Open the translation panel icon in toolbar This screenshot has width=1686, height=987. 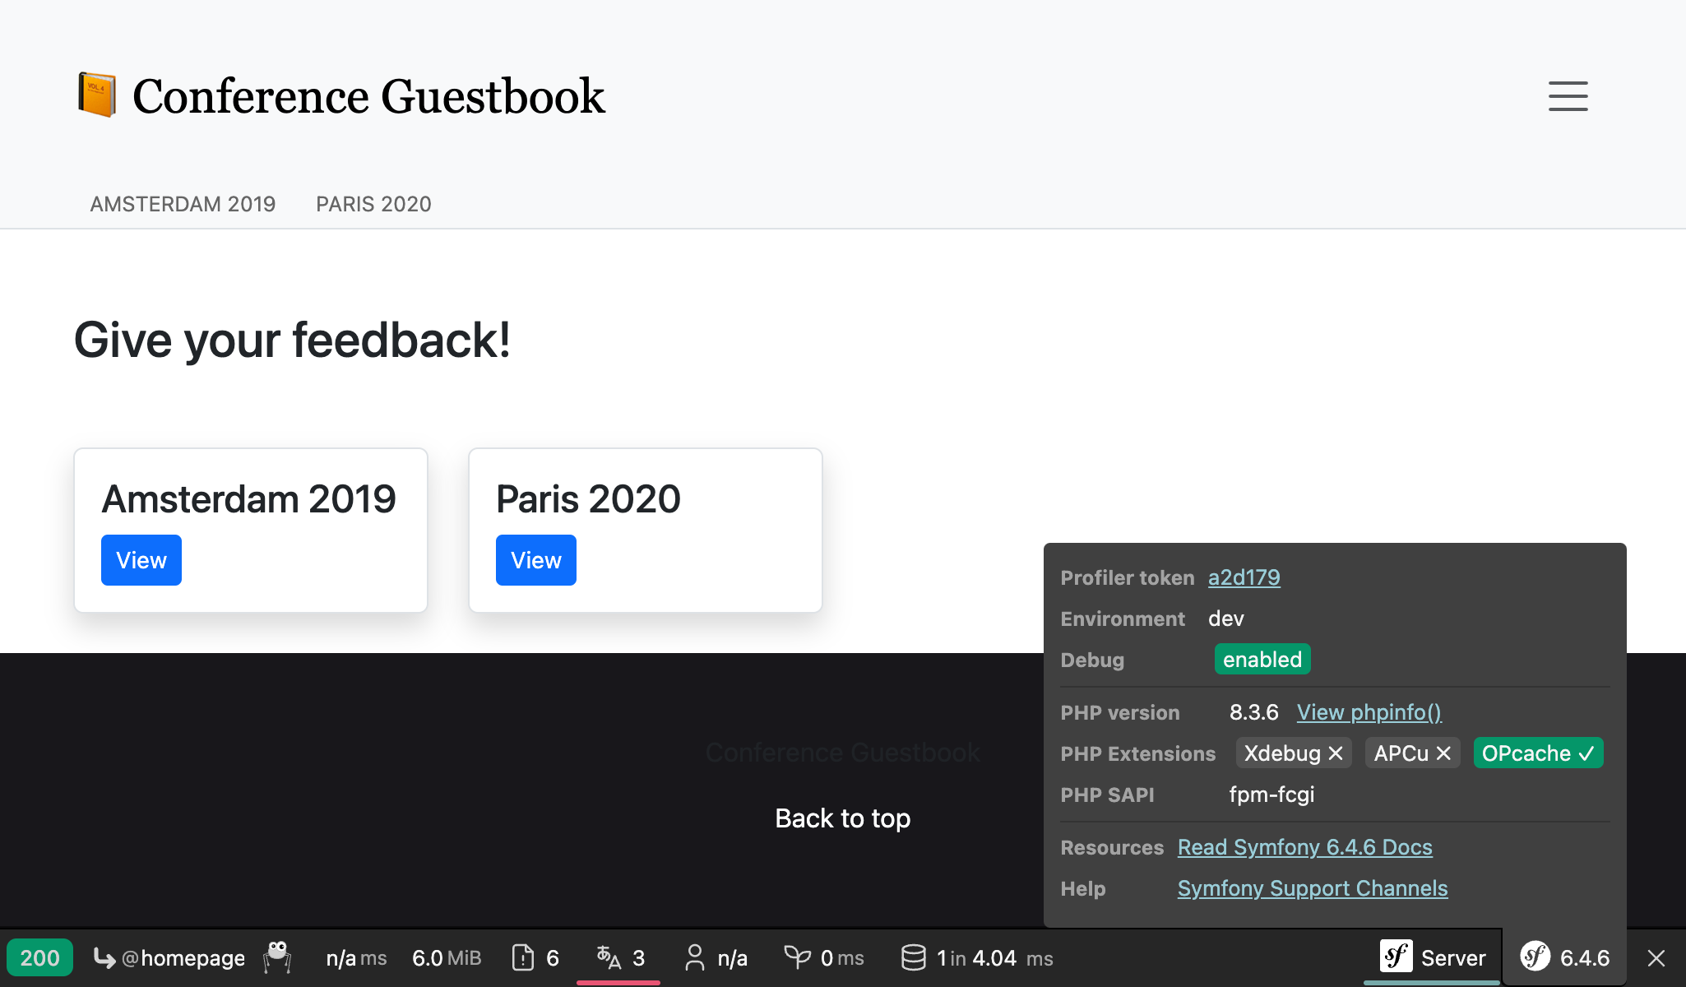coord(609,957)
